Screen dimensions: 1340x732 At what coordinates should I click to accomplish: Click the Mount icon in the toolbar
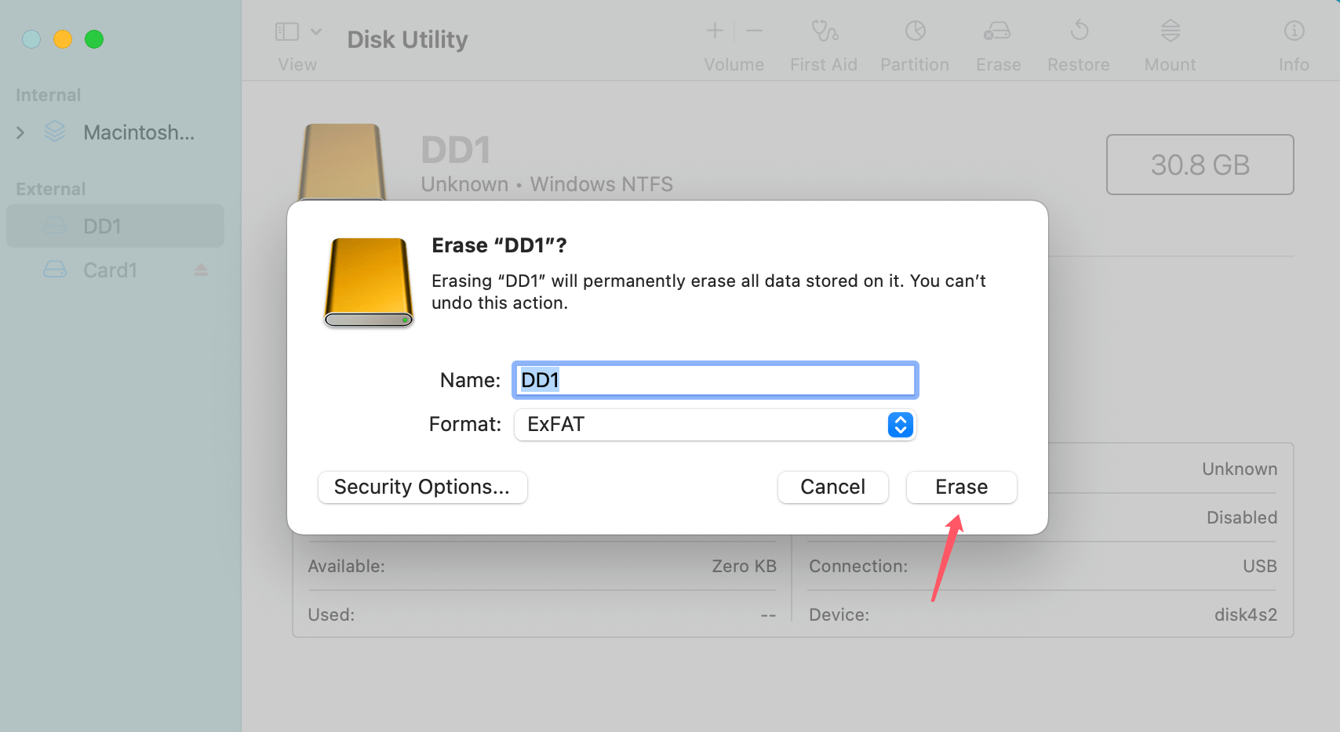click(1170, 43)
